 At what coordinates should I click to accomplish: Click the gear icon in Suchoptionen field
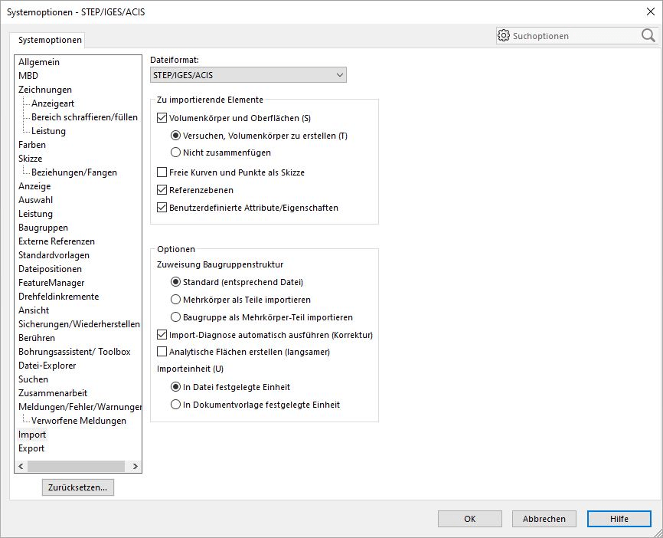click(x=505, y=35)
